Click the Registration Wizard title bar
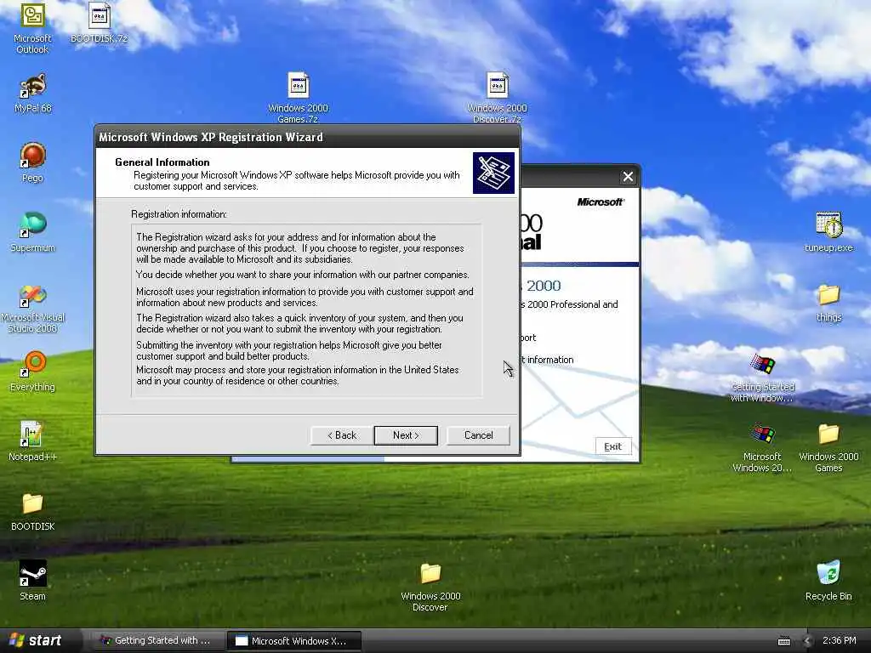 (x=307, y=137)
